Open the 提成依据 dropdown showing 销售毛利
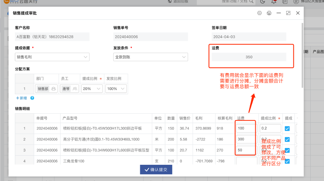The width and height of the screenshot is (324, 181). 52,57
